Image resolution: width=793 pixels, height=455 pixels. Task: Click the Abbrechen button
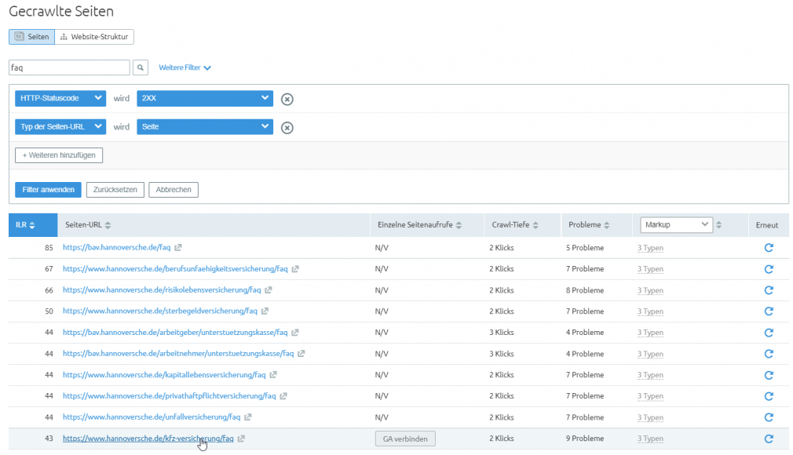[174, 190]
